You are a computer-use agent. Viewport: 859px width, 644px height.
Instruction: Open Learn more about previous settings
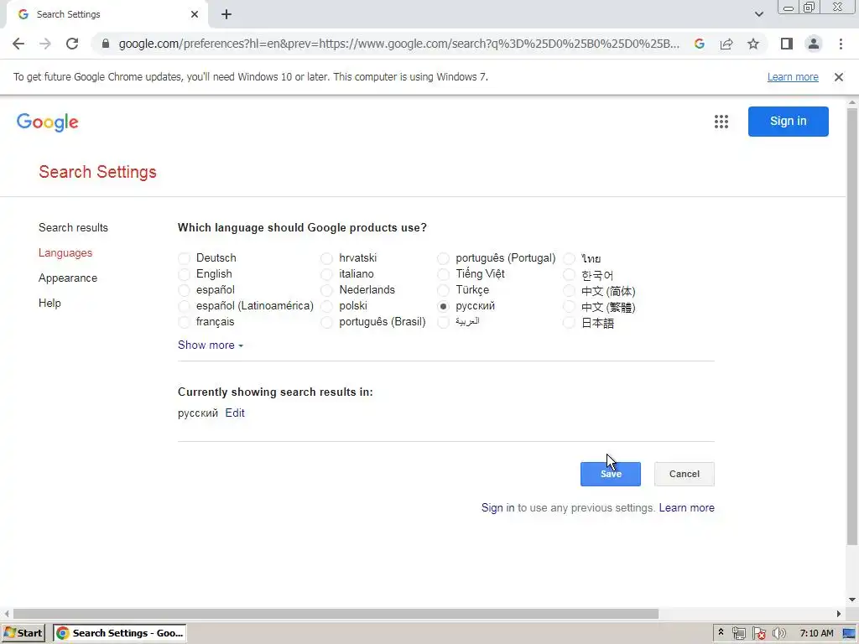[x=686, y=507]
